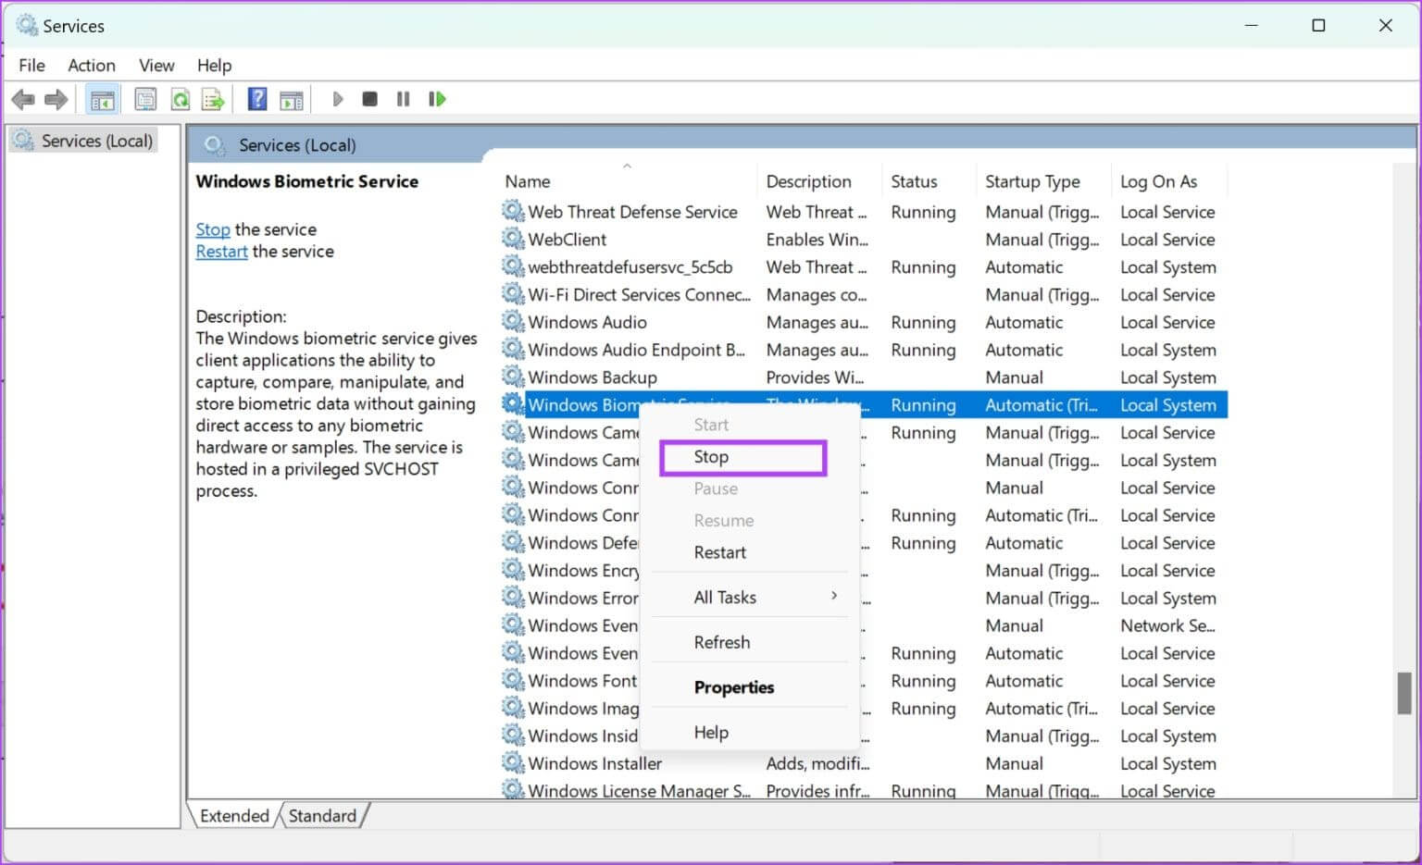1422x865 pixels.
Task: Open the View menu
Action: click(x=156, y=65)
